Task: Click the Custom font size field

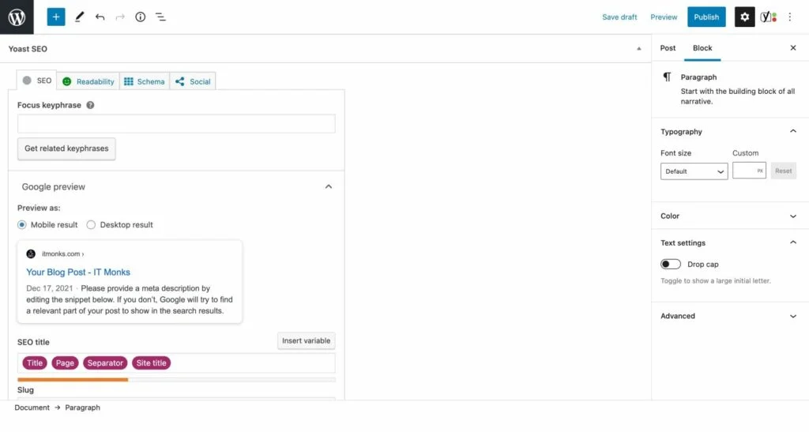Action: point(749,171)
